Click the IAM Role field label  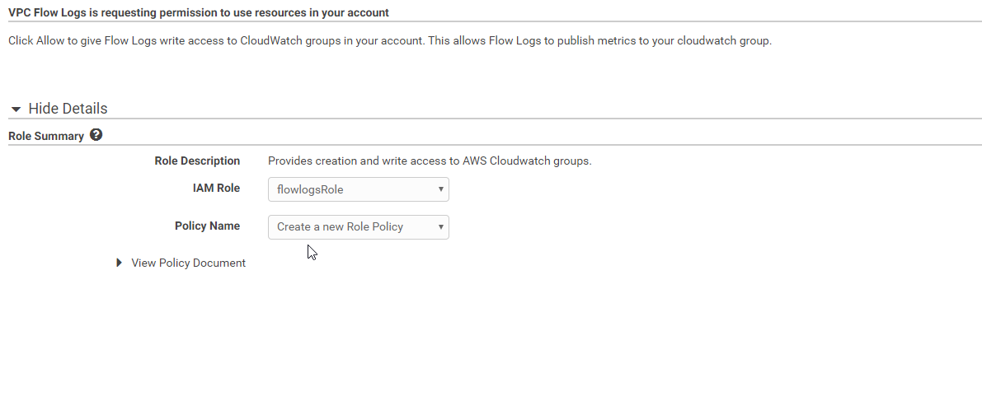(x=215, y=189)
